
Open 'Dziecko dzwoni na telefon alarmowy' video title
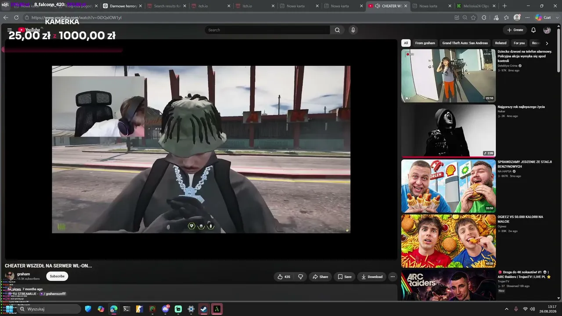(x=525, y=56)
